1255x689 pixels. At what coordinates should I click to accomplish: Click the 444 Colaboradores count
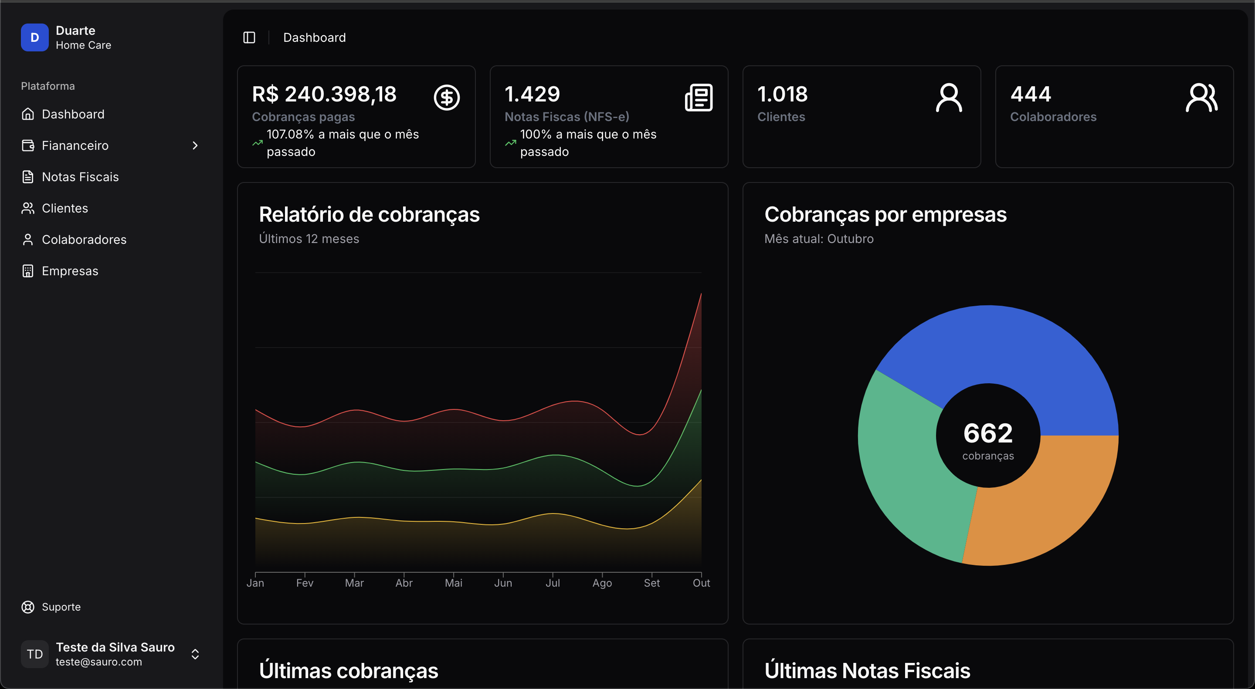tap(1031, 94)
